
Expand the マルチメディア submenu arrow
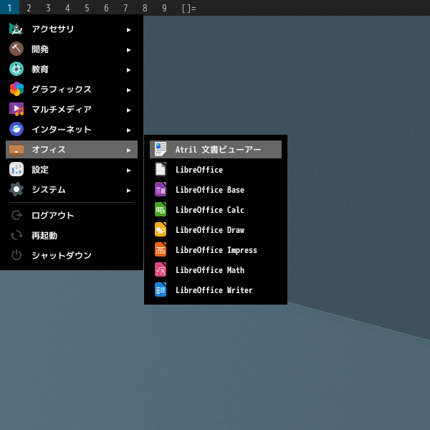[x=128, y=110]
